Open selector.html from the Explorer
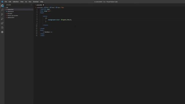The height and width of the screenshot is (104, 185). 11,17
